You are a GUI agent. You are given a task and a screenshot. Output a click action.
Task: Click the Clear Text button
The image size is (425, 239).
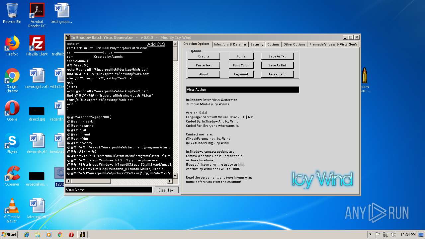tap(166, 190)
